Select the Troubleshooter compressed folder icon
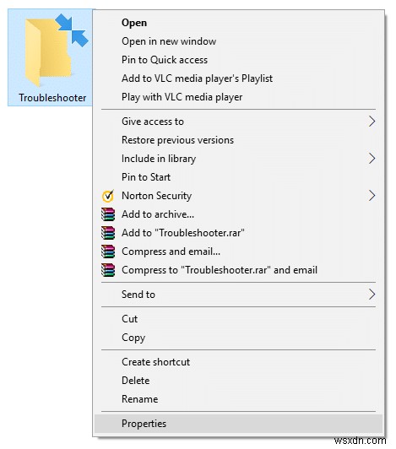The image size is (396, 449). [56, 50]
